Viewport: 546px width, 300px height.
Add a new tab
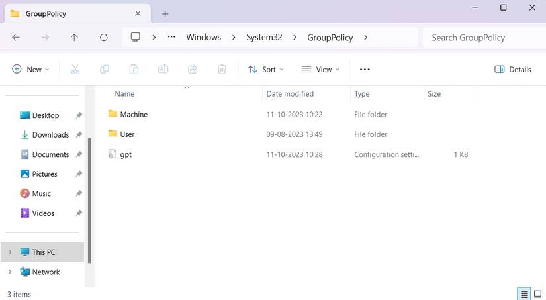point(165,13)
